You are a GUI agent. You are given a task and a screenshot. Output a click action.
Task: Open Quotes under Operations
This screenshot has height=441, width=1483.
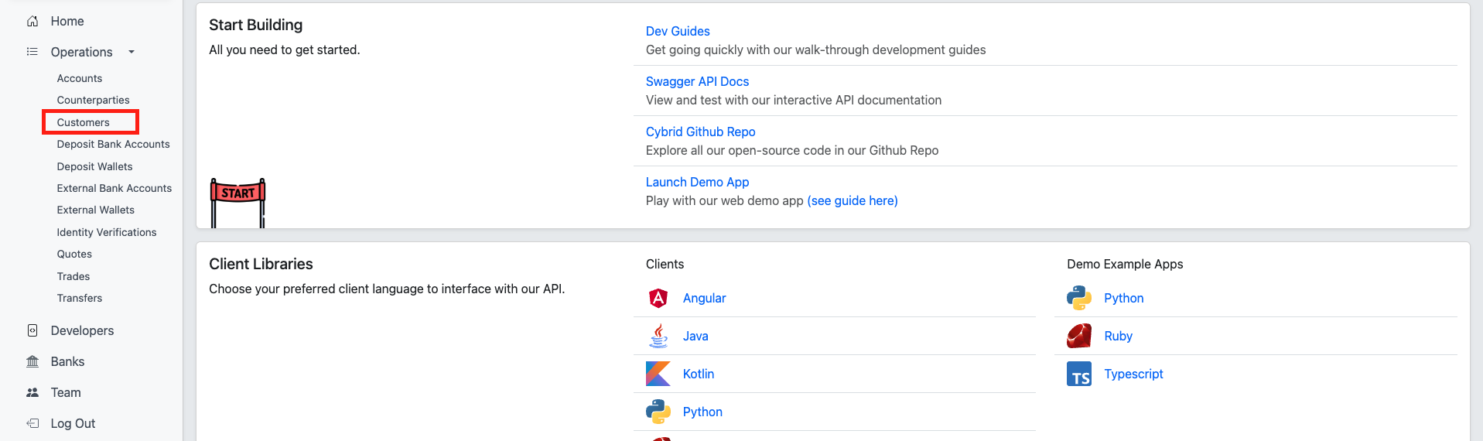click(x=74, y=254)
